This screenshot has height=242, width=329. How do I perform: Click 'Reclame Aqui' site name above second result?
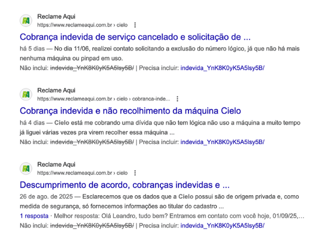click(x=56, y=90)
